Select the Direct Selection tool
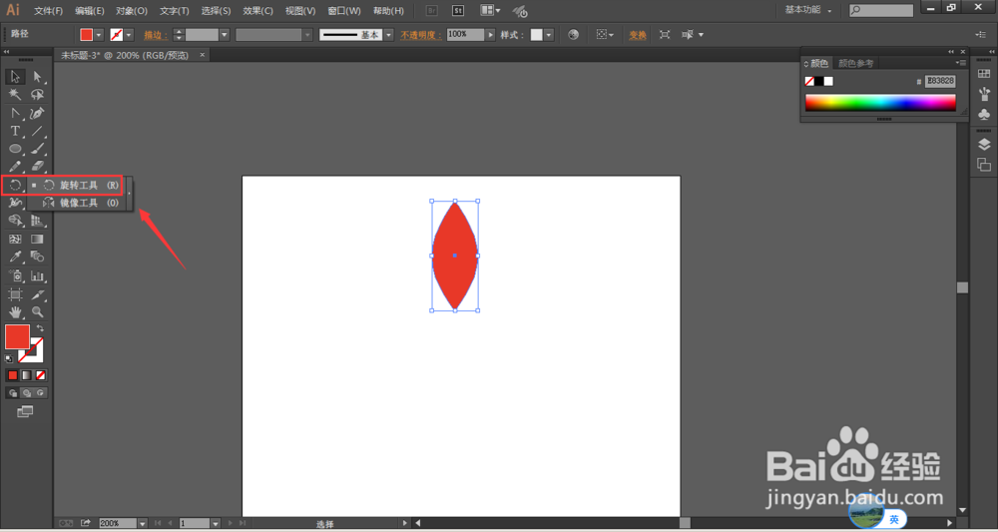The width and height of the screenshot is (998, 532). click(x=38, y=77)
